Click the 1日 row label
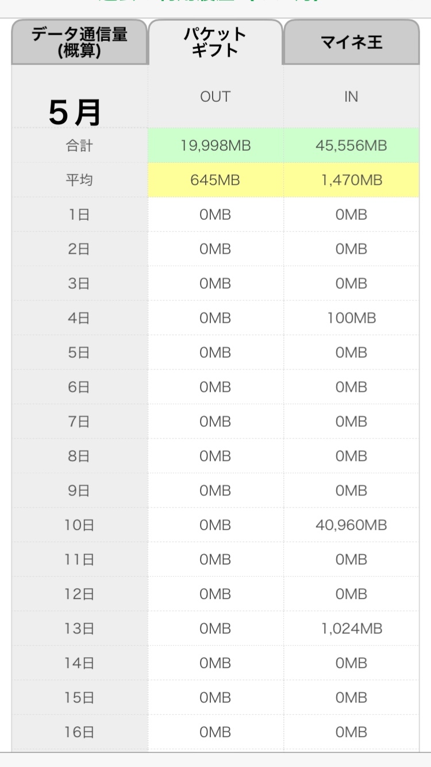431x767 pixels. 79,215
